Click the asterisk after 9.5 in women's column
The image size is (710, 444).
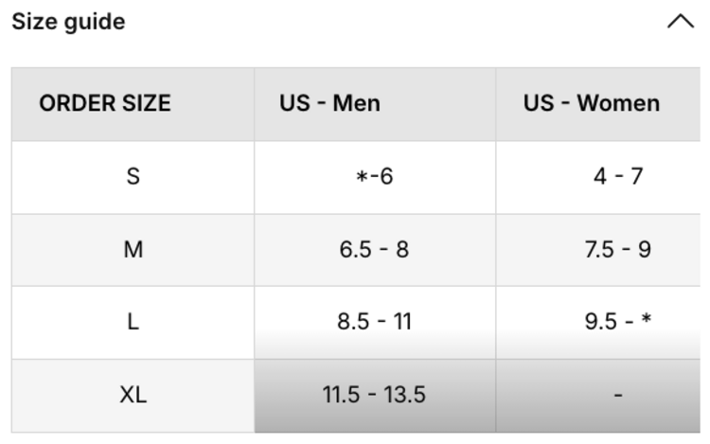[646, 320]
